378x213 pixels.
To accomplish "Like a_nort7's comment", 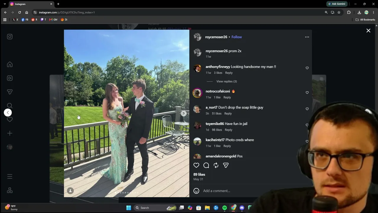I will coord(307,109).
